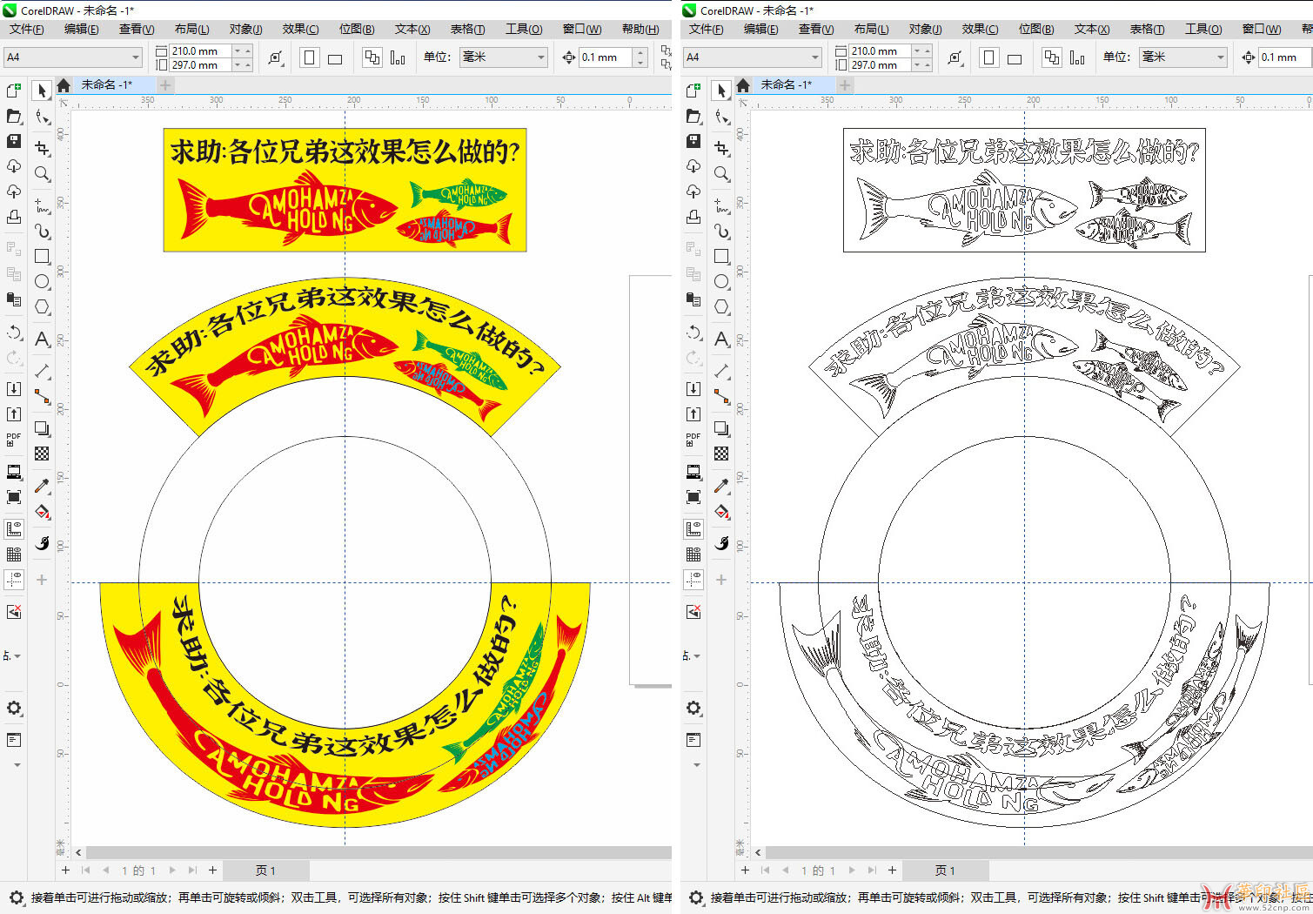Toggle portrait orientation in right window

[988, 57]
